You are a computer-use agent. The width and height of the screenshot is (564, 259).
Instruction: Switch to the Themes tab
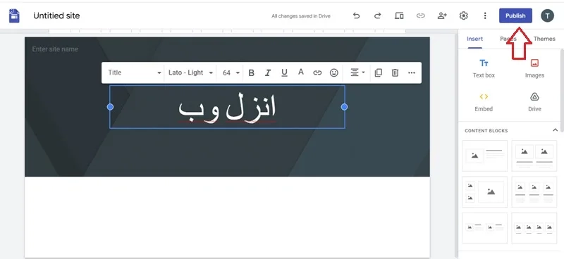pos(544,39)
